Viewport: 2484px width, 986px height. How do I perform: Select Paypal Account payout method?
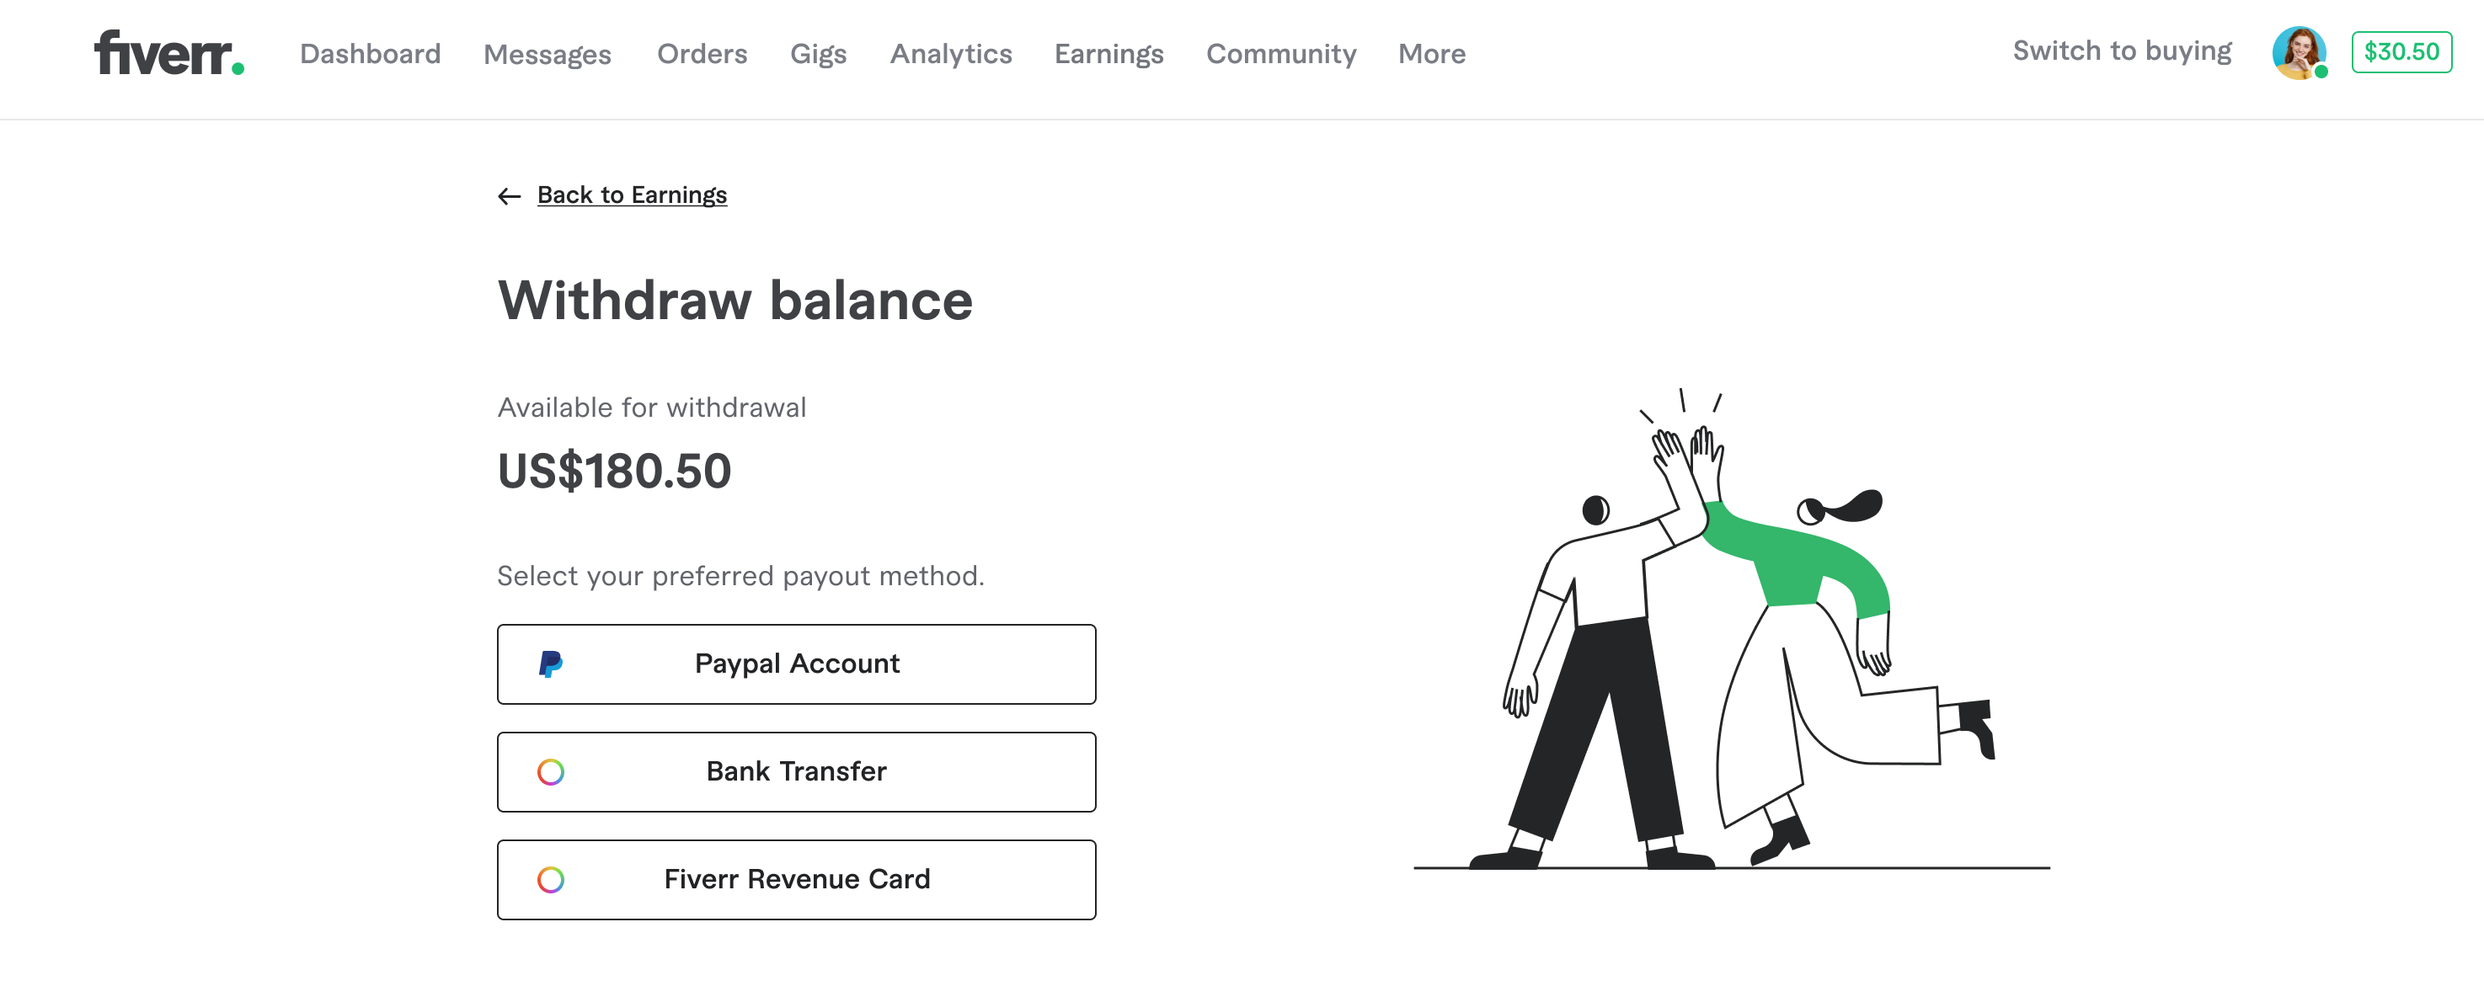[797, 664]
